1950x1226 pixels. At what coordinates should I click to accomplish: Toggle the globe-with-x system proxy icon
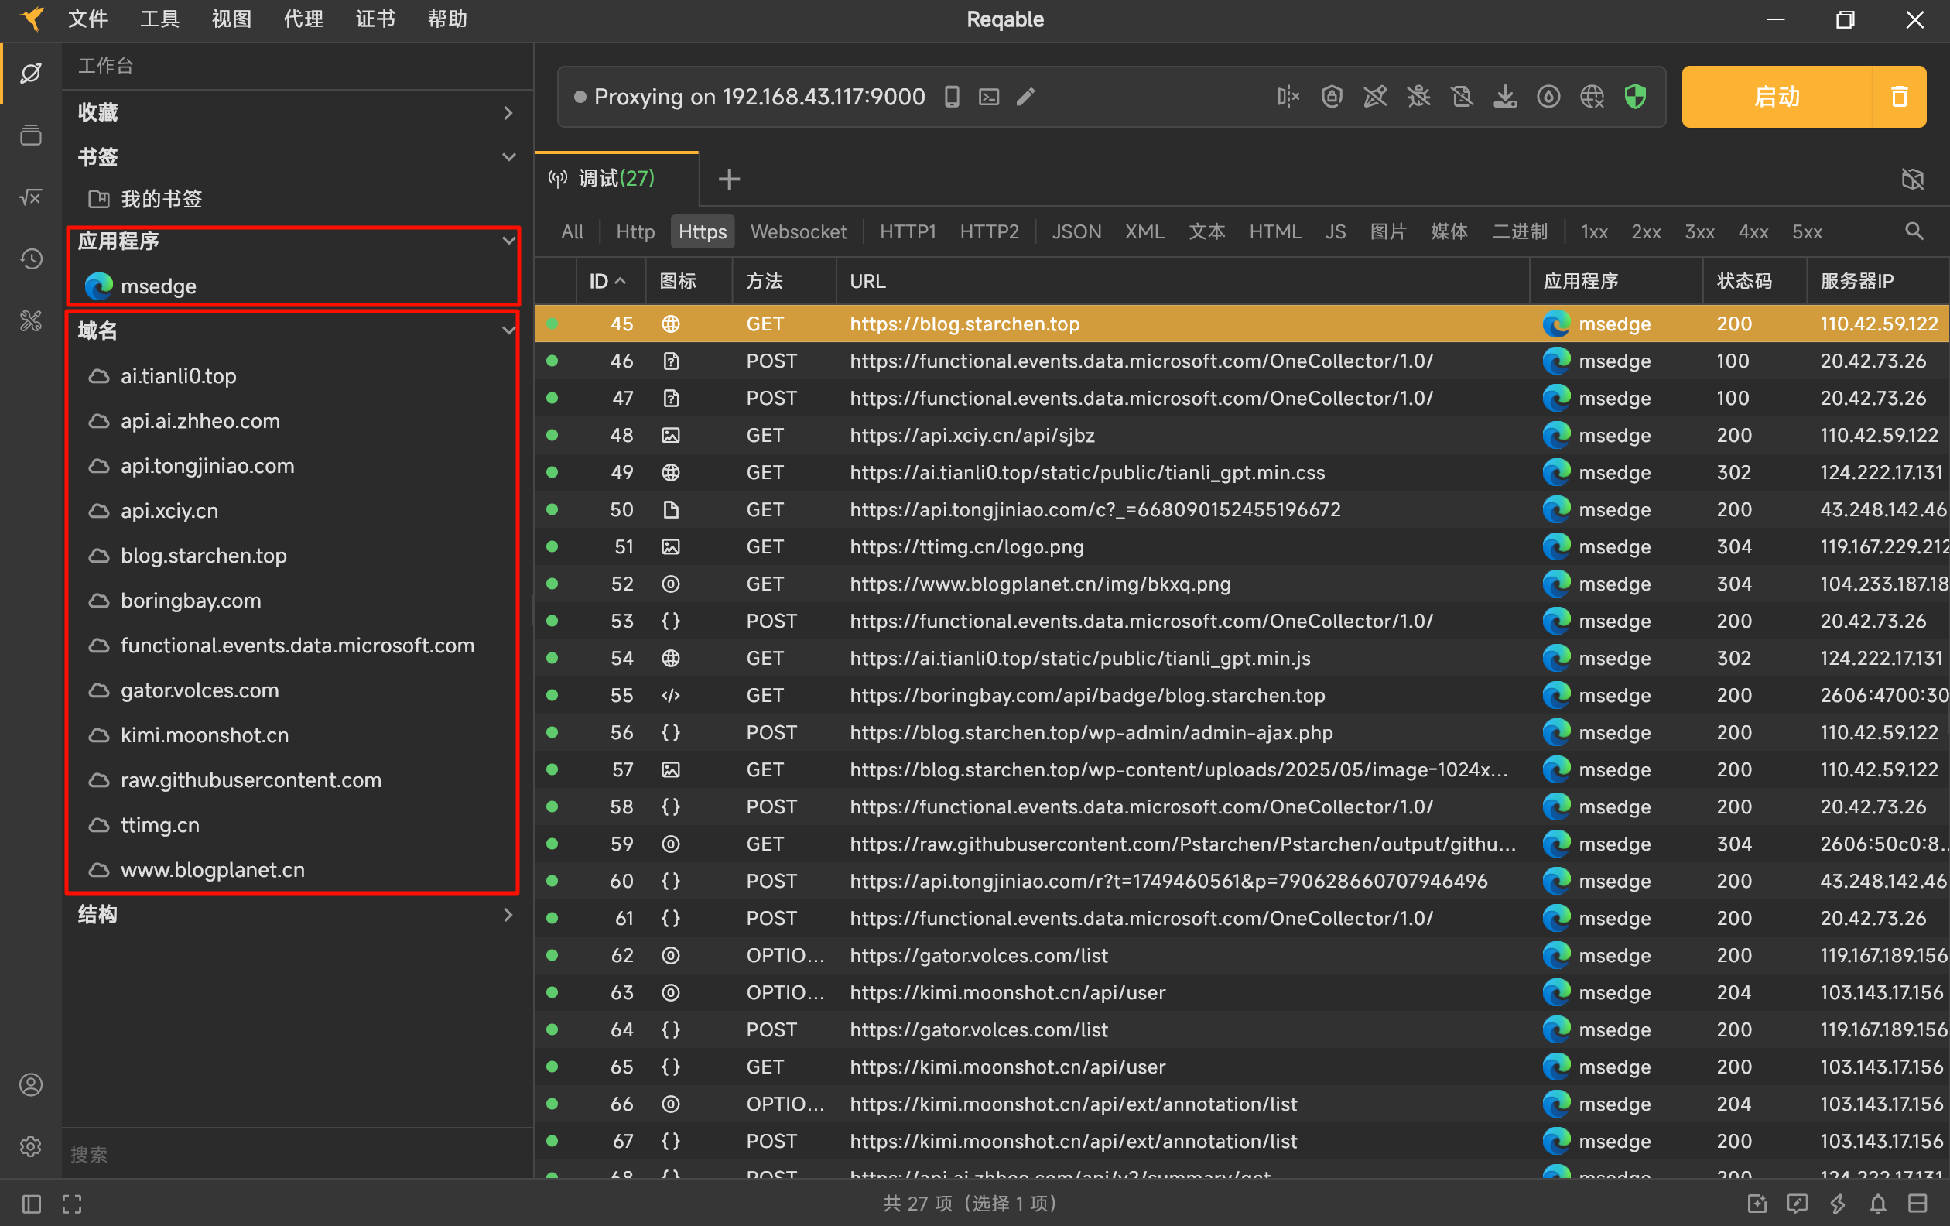(1592, 98)
